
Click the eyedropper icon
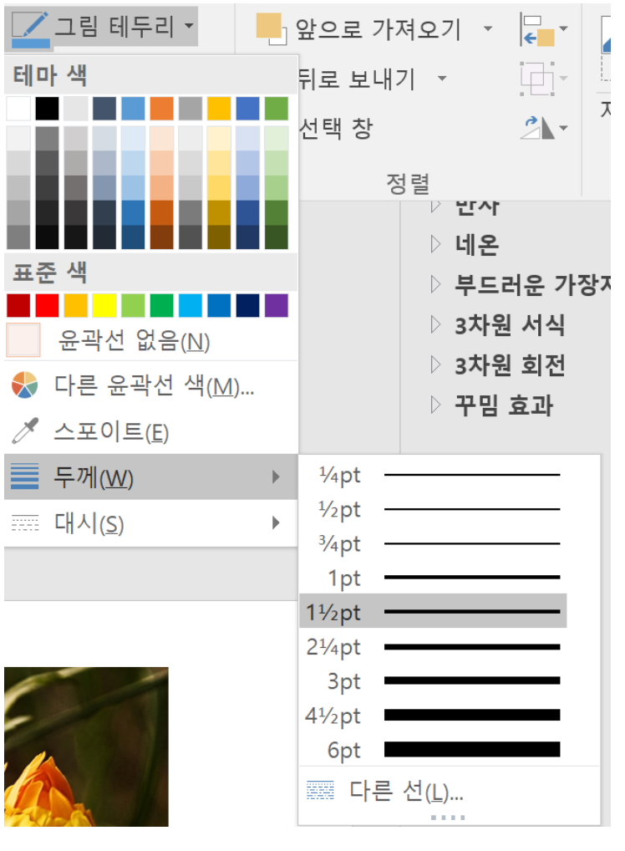(25, 431)
